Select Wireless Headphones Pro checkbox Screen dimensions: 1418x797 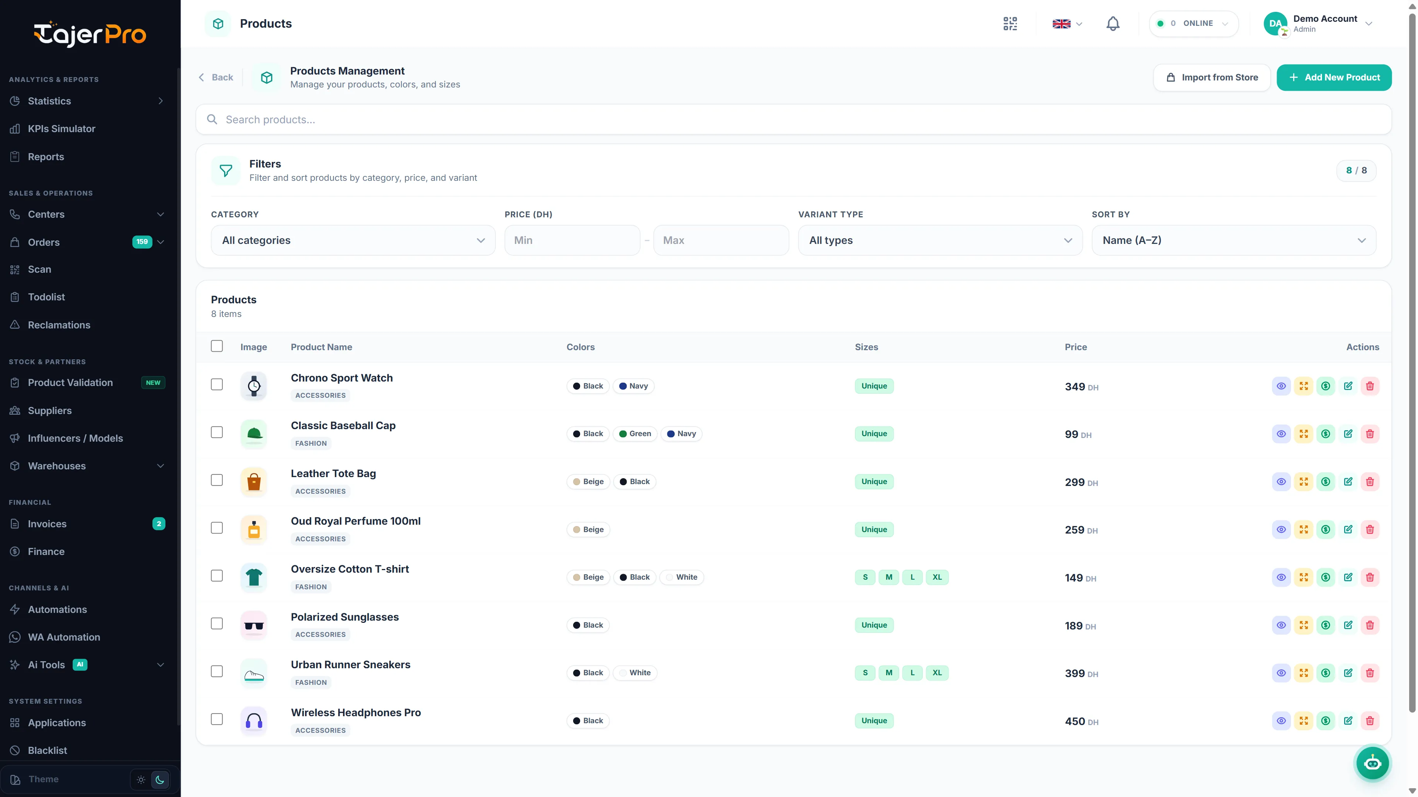pyautogui.click(x=217, y=720)
